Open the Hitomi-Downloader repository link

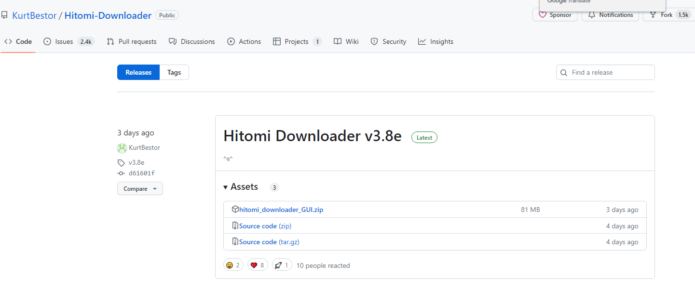(x=108, y=15)
